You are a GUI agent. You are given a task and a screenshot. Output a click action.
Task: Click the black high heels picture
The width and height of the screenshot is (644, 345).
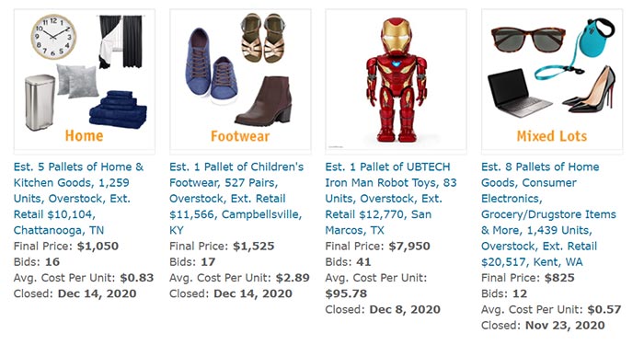coord(591,90)
